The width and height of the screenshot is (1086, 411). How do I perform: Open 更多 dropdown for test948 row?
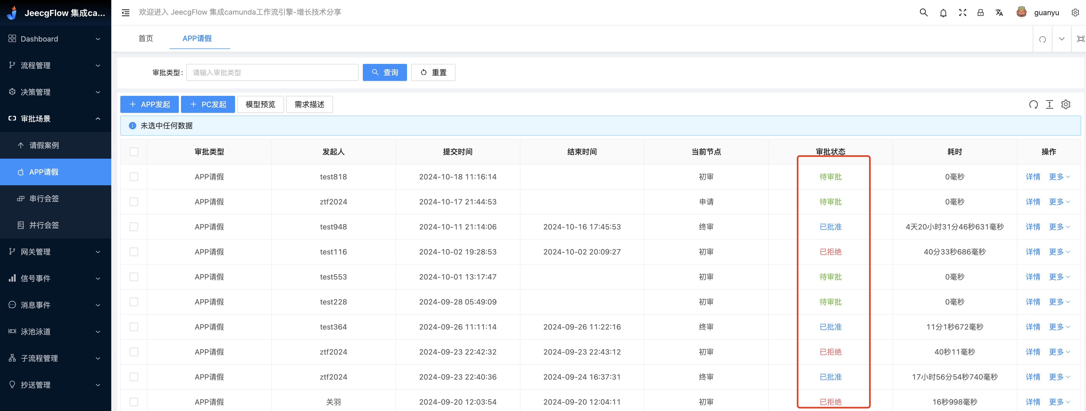point(1059,227)
